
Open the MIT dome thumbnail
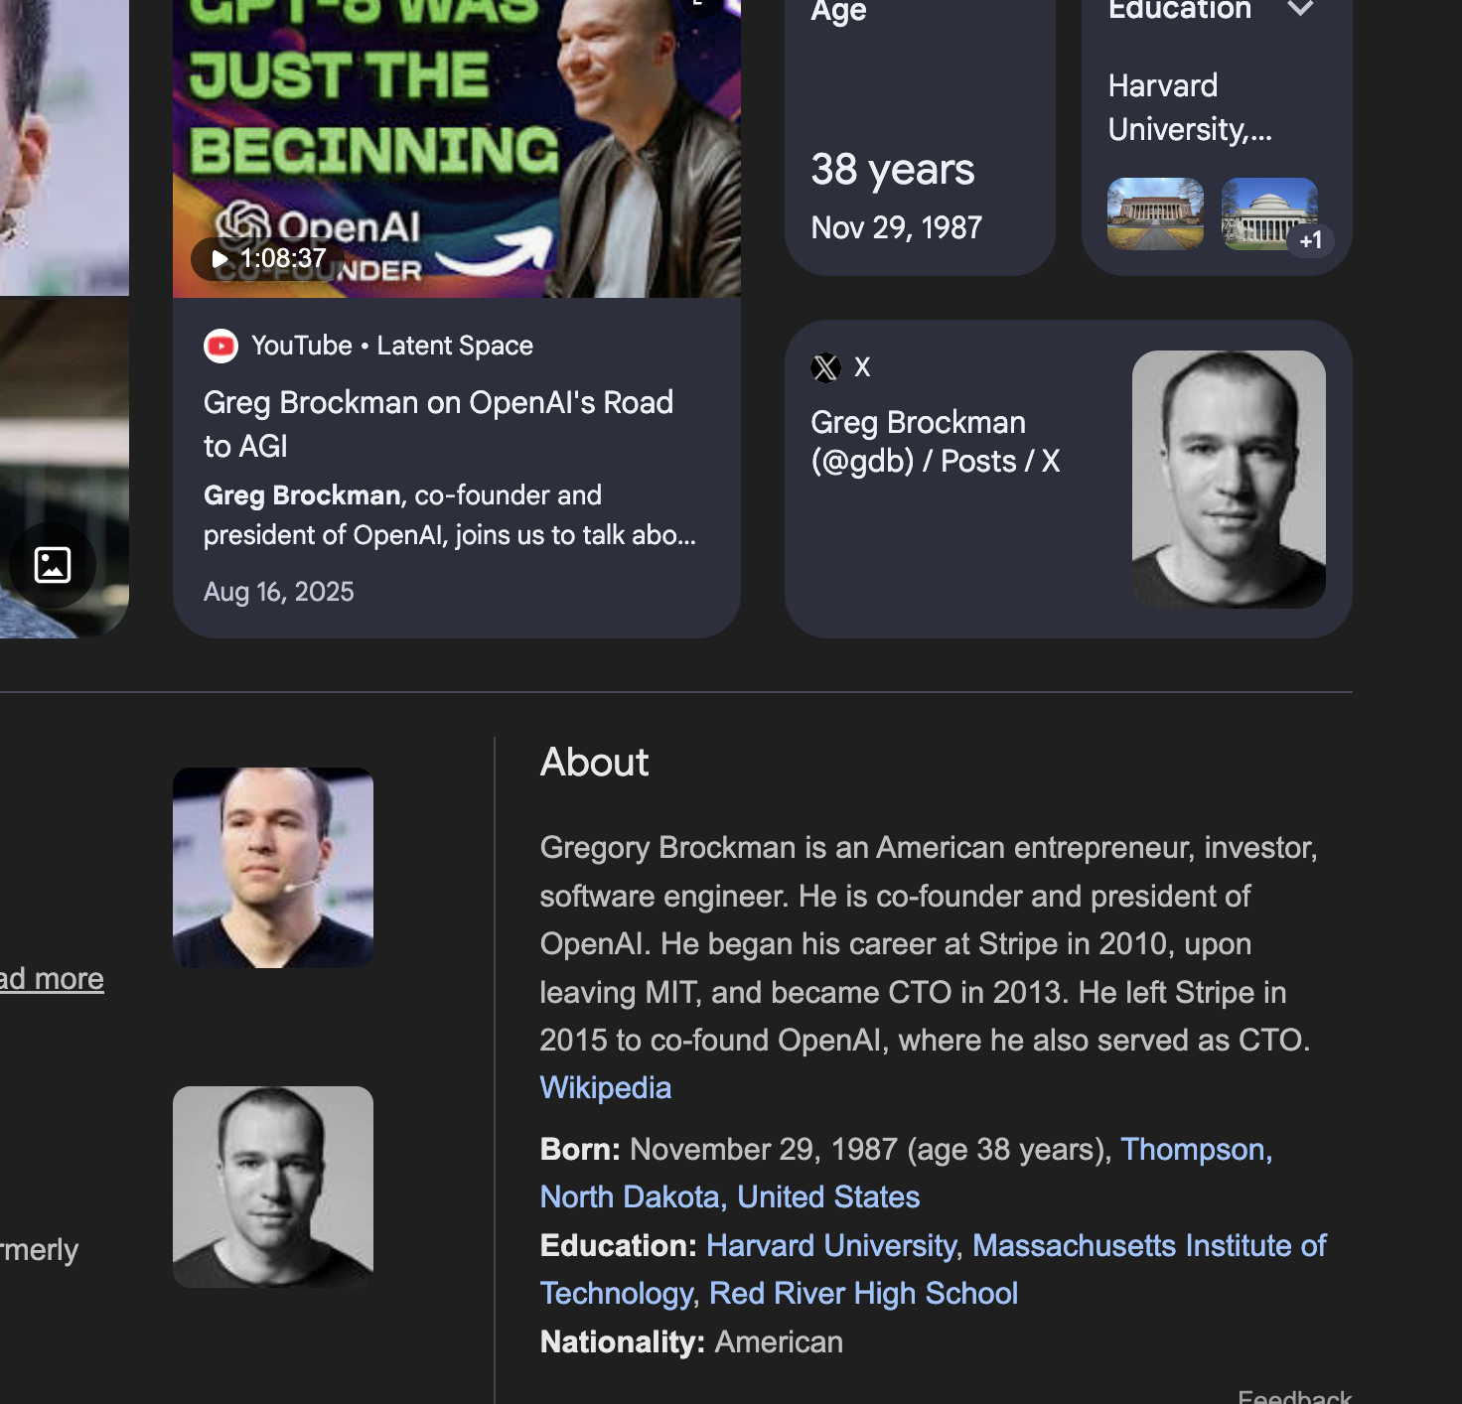[x=1269, y=213]
